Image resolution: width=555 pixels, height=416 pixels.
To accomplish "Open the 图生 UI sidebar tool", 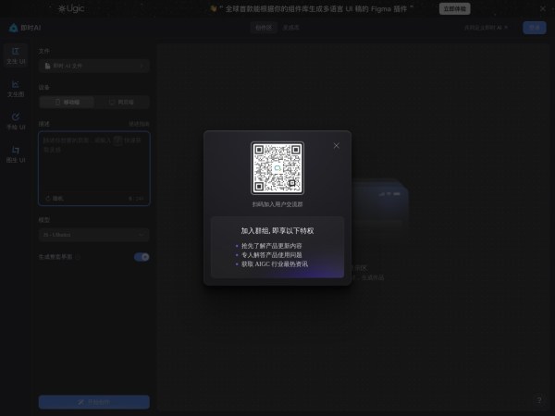I will pos(16,153).
